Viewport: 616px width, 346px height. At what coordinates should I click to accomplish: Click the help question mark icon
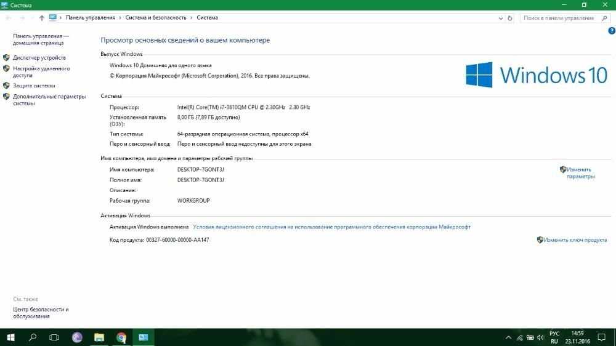(x=612, y=31)
